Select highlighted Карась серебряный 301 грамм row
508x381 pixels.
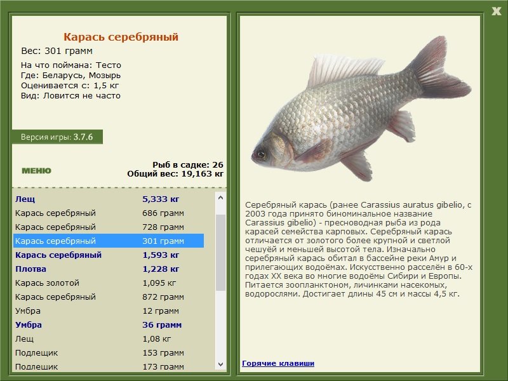(x=109, y=241)
